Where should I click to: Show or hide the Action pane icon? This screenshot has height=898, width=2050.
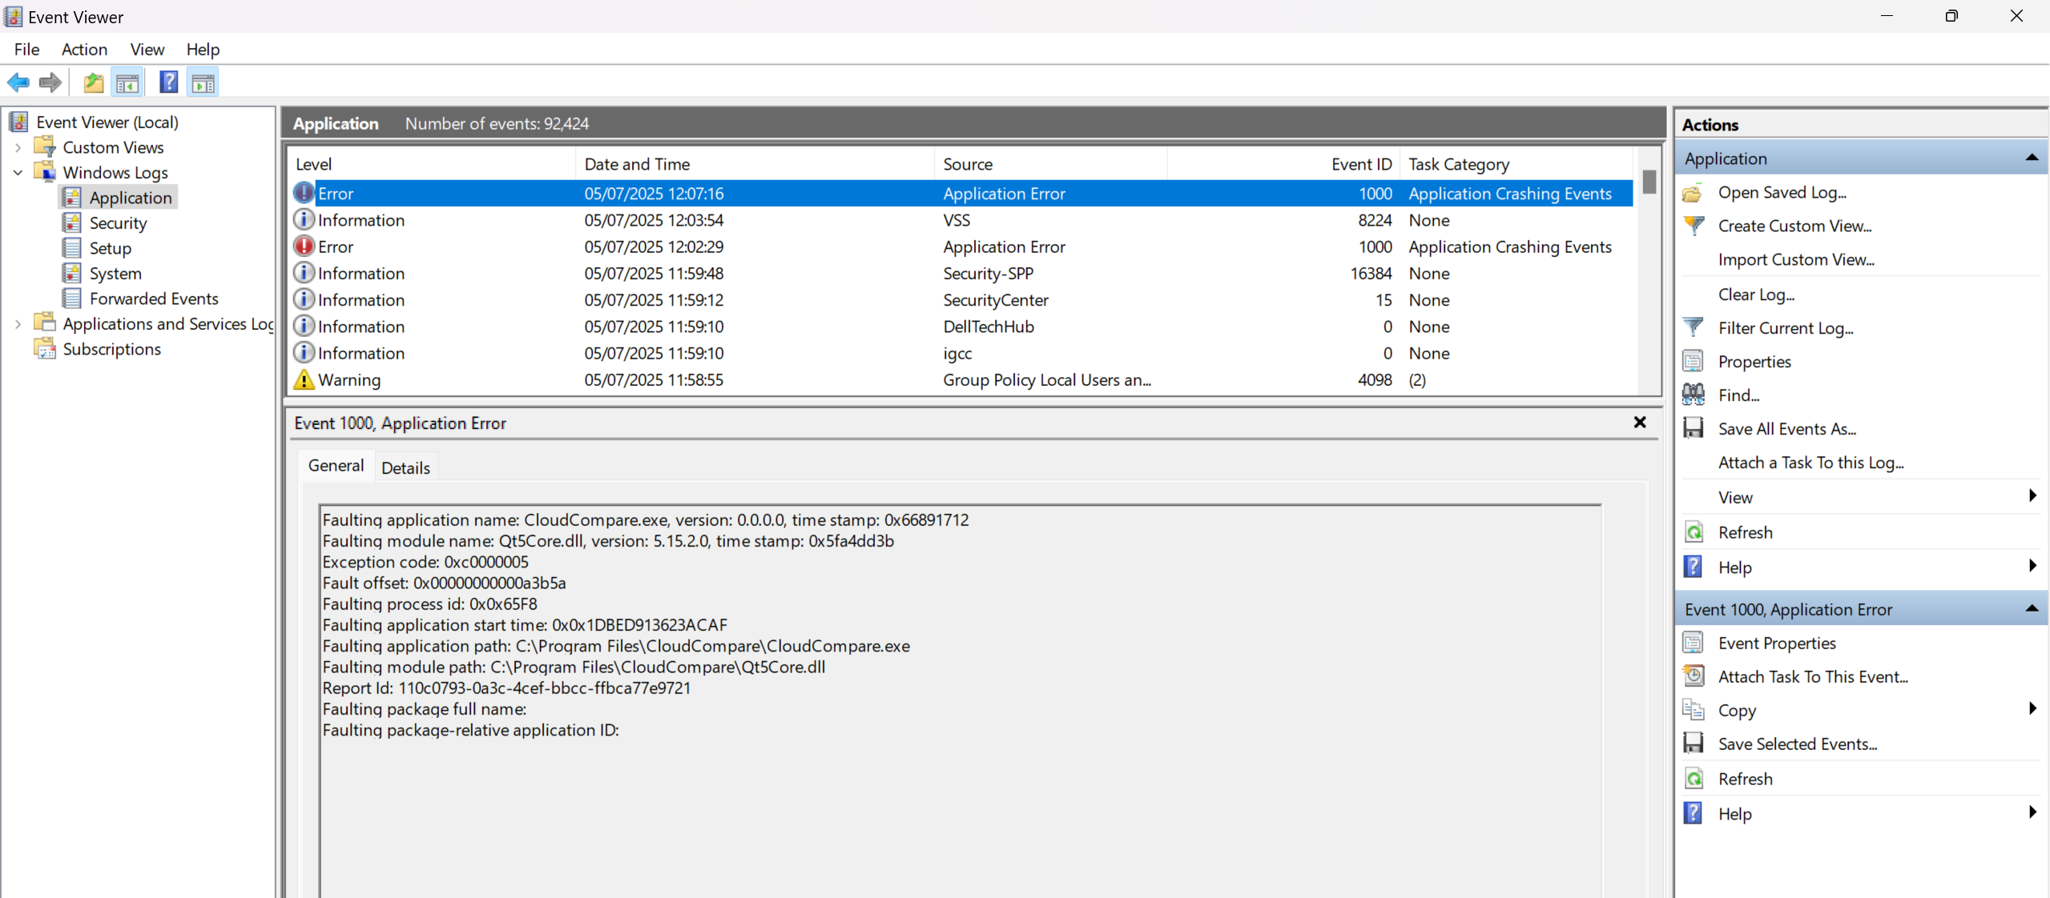202,82
